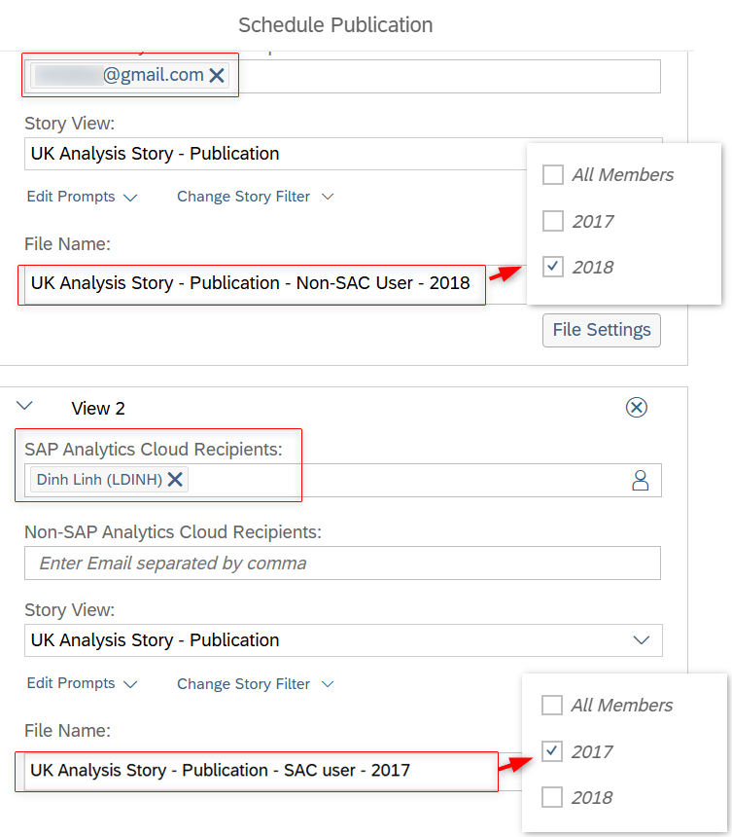
Task: Remove Dinh Linh (LDINH) recipient token
Action: point(175,480)
